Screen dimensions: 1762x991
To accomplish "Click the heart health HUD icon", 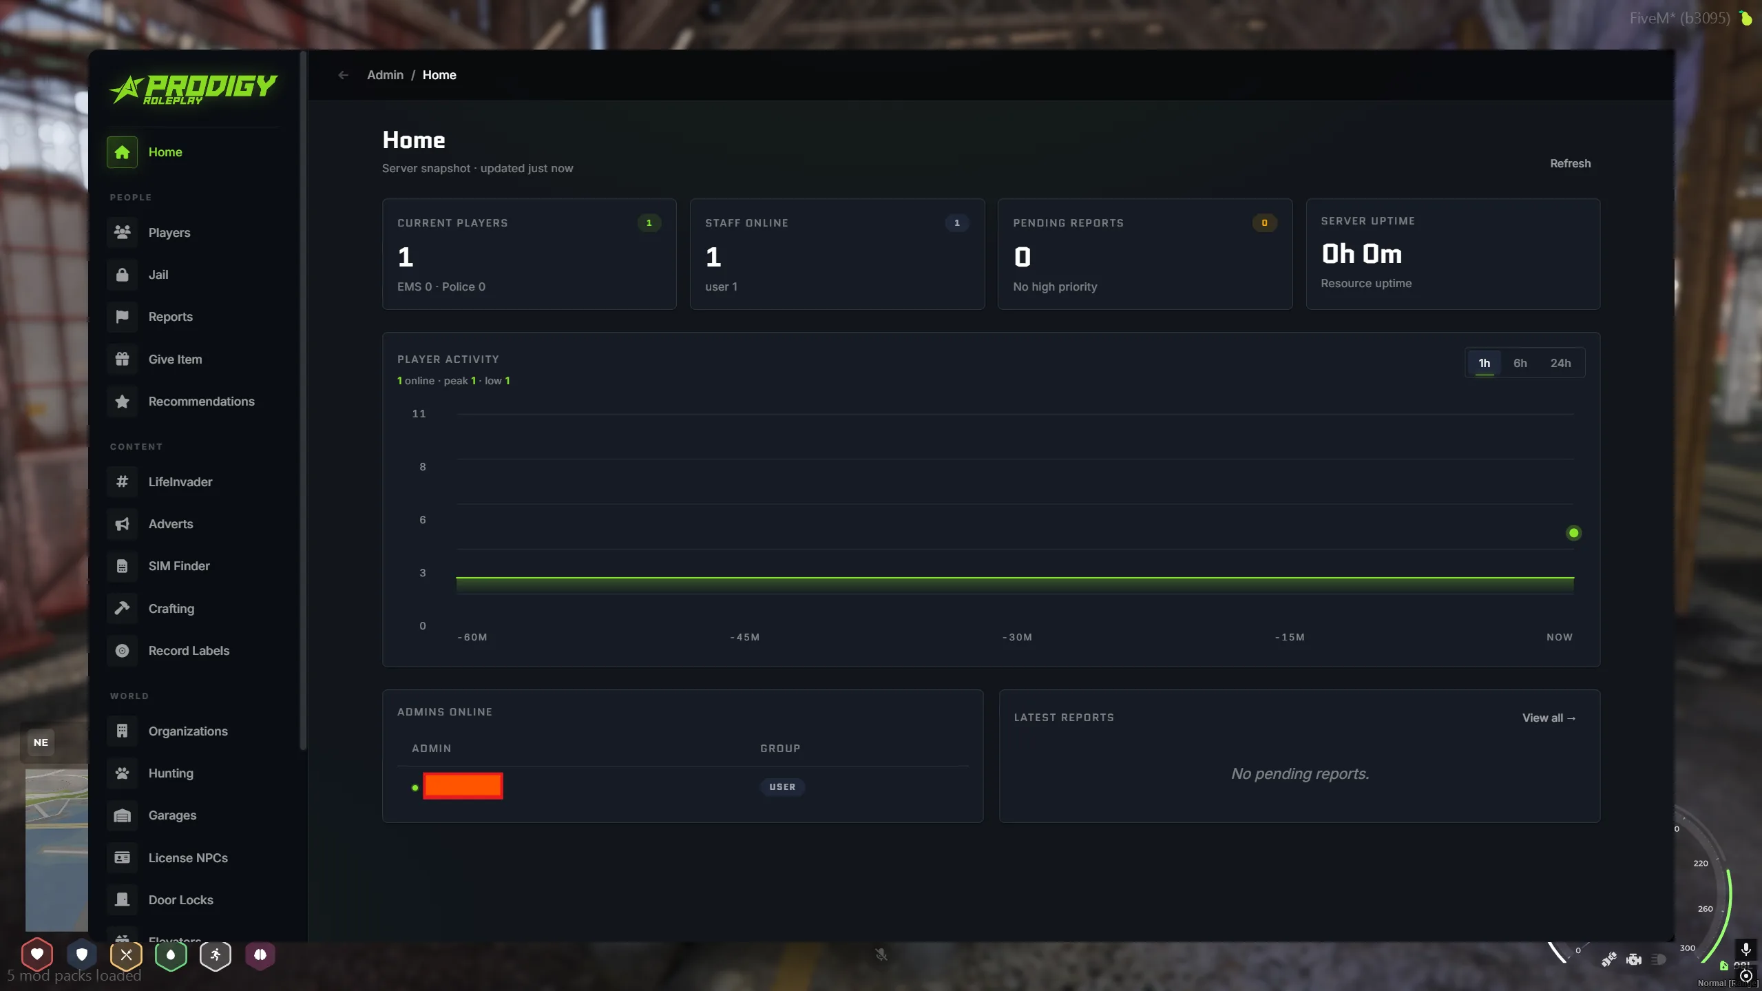I will 37,955.
